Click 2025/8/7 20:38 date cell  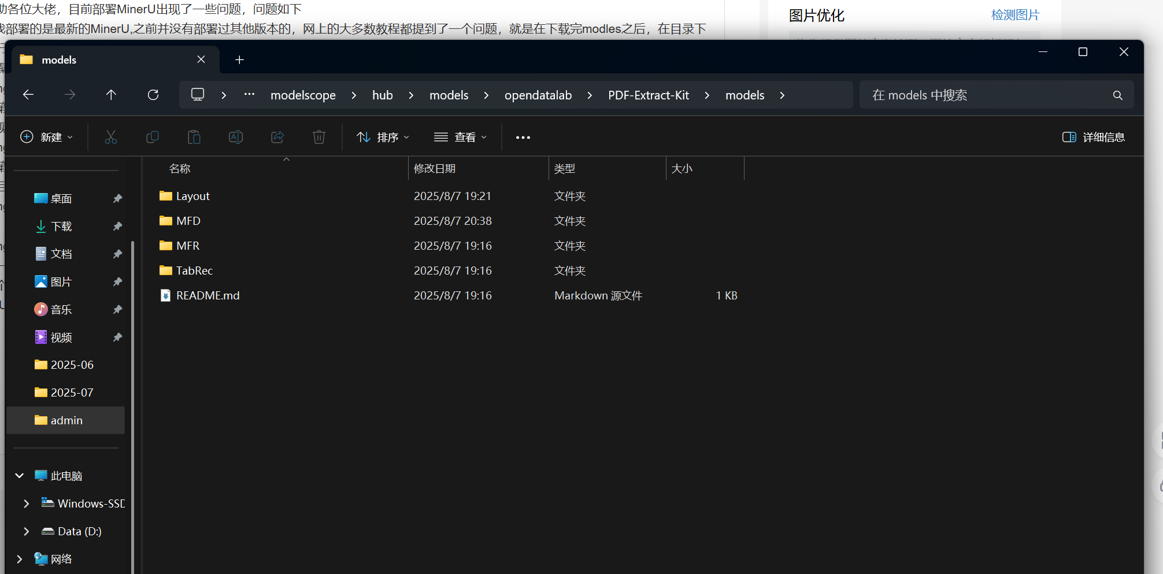pos(453,221)
